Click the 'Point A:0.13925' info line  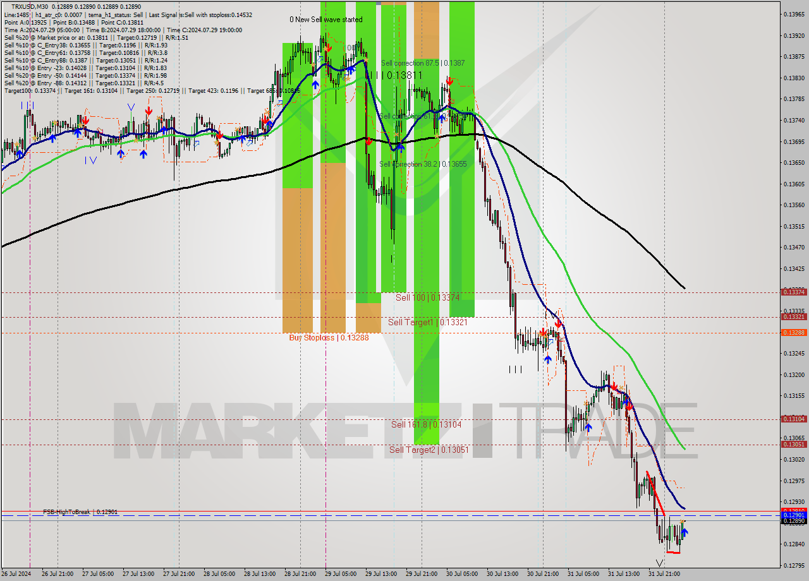click(x=25, y=22)
